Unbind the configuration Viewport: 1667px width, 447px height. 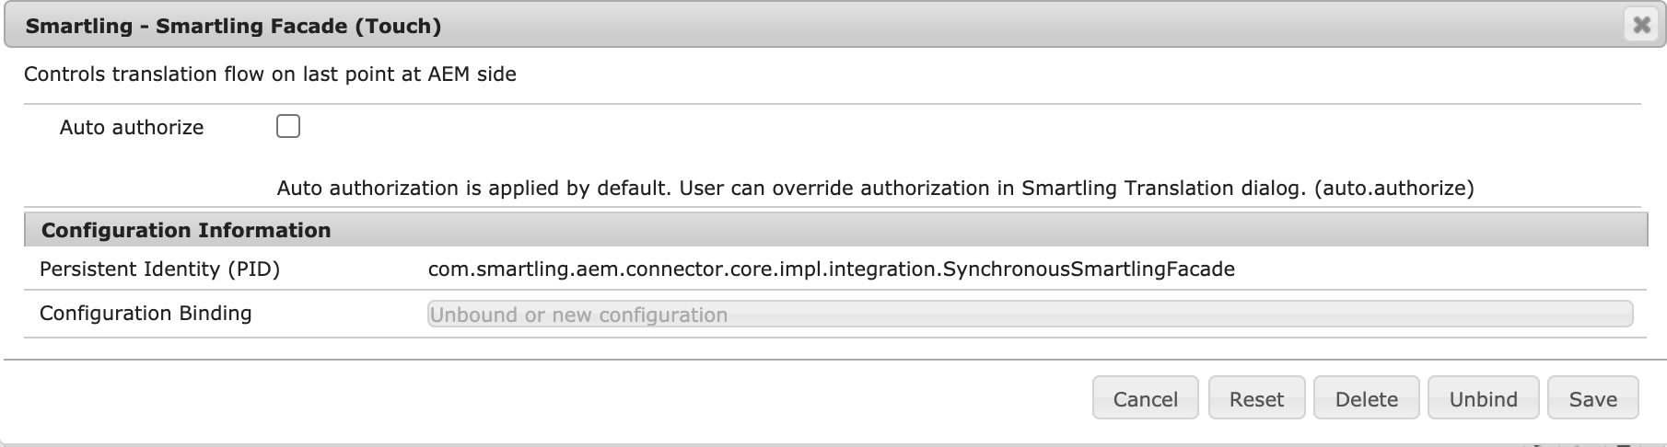point(1483,398)
